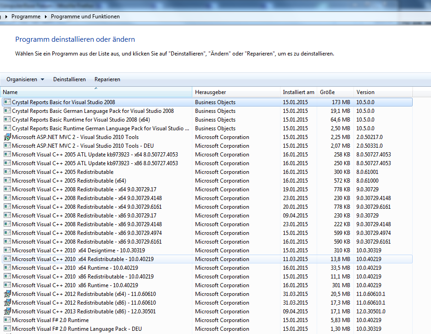The width and height of the screenshot is (431, 334).
Task: Click size value 222 KB
Action: coord(342,224)
